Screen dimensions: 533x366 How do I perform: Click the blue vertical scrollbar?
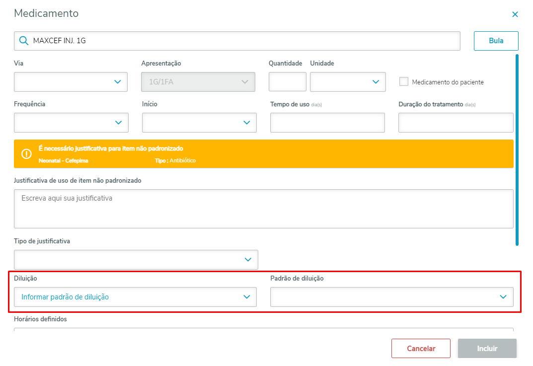[x=517, y=149]
